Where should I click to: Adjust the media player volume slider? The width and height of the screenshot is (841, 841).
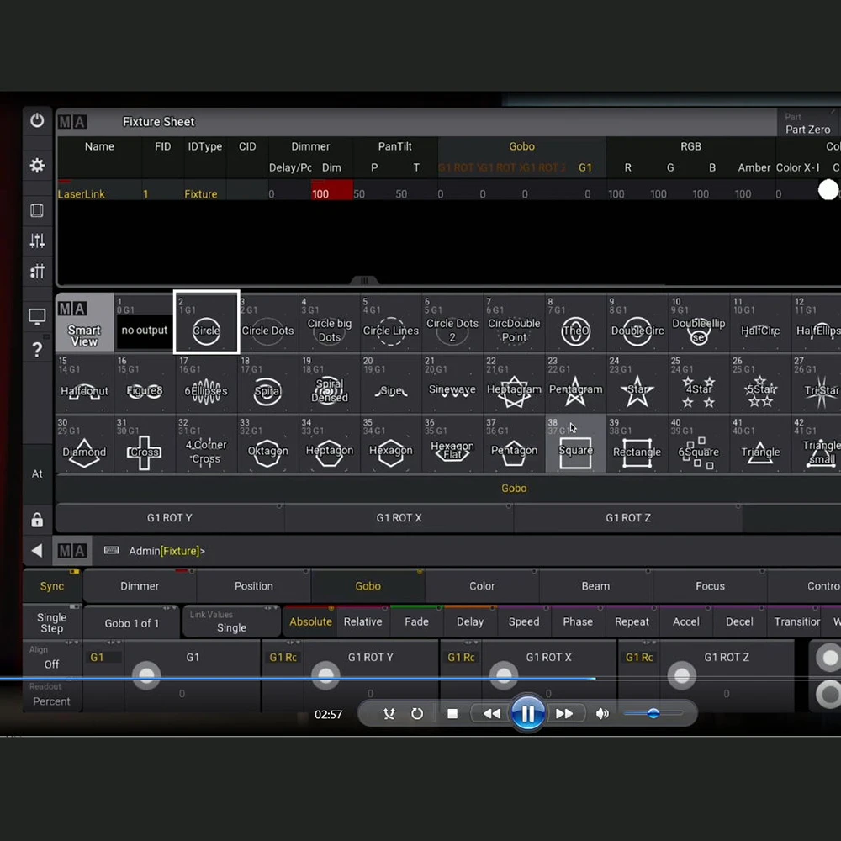click(x=653, y=714)
